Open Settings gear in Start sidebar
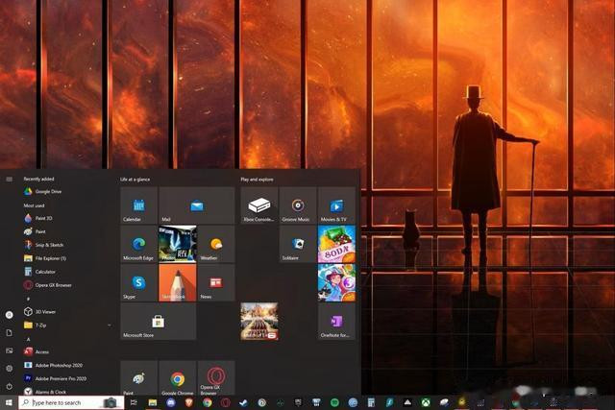615x410 pixels. 9,369
